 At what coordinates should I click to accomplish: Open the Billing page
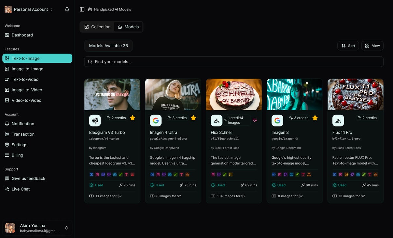tap(37, 155)
